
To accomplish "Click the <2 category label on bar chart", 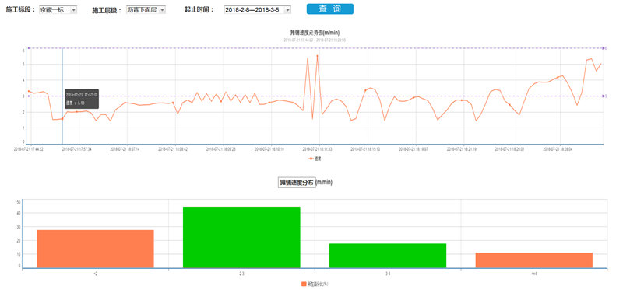I will point(95,274).
